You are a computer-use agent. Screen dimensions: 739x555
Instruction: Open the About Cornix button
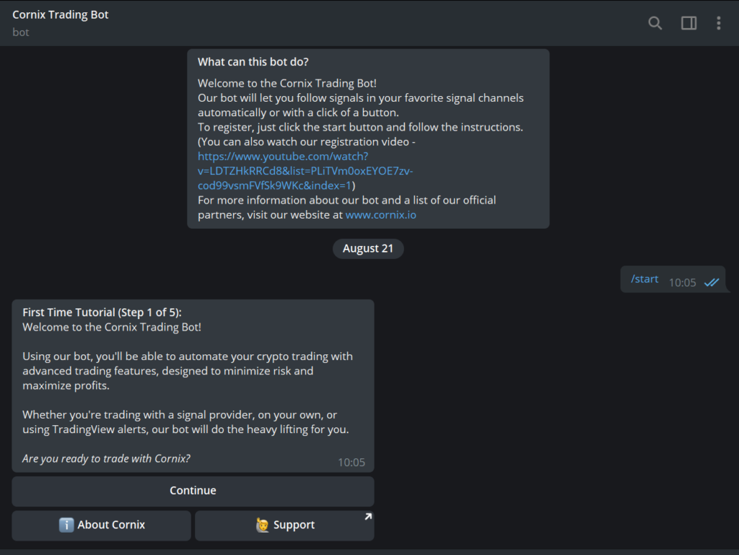101,525
